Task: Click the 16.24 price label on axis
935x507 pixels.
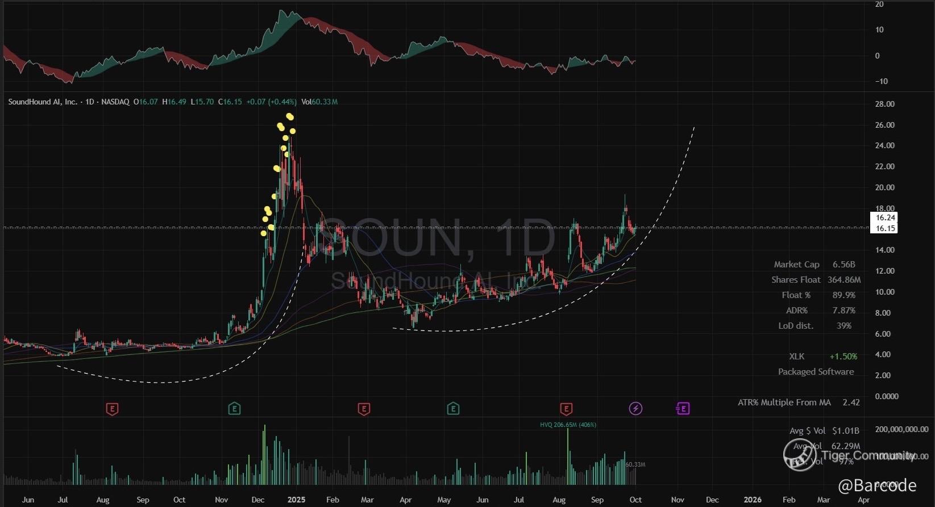Action: coord(885,218)
